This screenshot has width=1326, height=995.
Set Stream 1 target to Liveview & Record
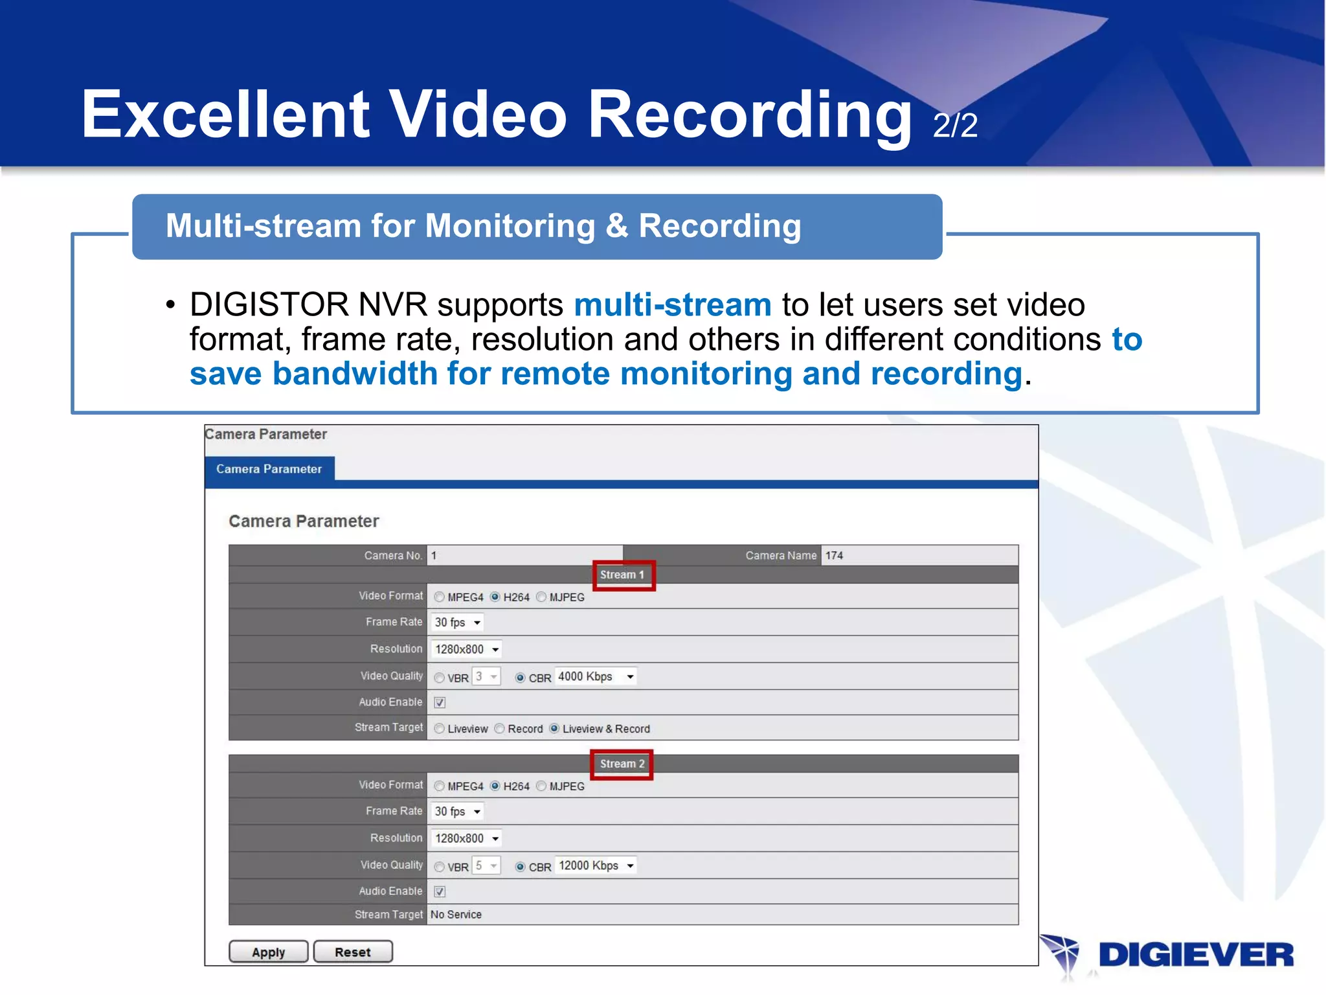click(x=554, y=729)
